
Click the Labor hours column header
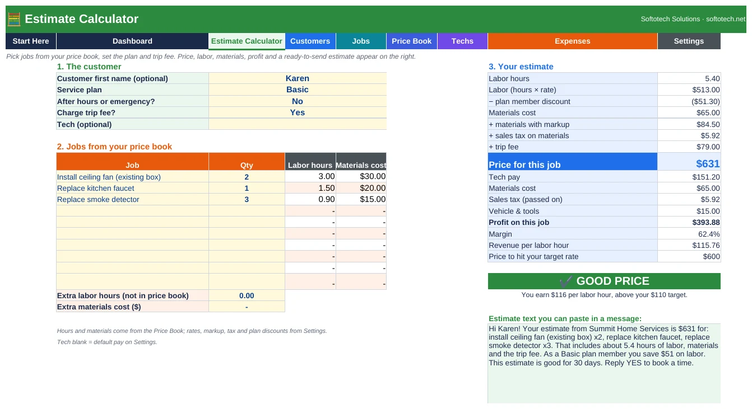point(310,162)
